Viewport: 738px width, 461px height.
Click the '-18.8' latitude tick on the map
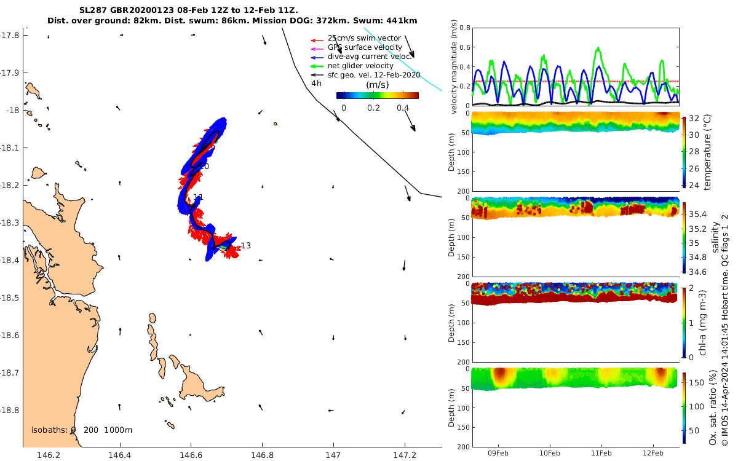pyautogui.click(x=9, y=410)
